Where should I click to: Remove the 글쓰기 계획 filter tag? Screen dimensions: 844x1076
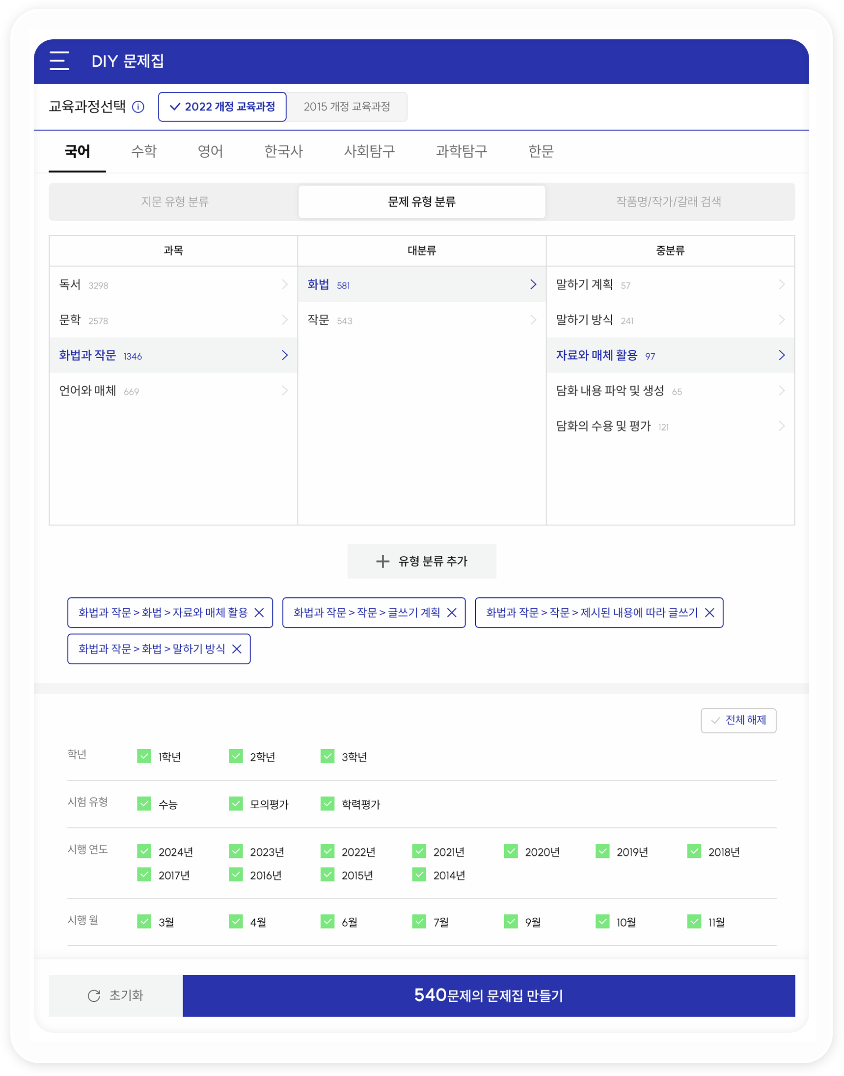click(x=452, y=613)
